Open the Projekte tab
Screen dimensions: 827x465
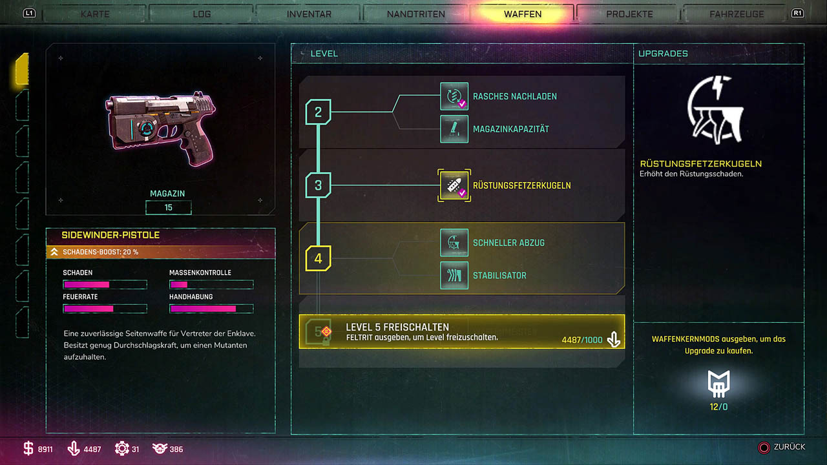[629, 14]
